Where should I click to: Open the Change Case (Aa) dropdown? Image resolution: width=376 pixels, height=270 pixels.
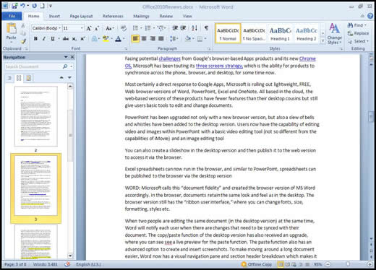click(110, 28)
